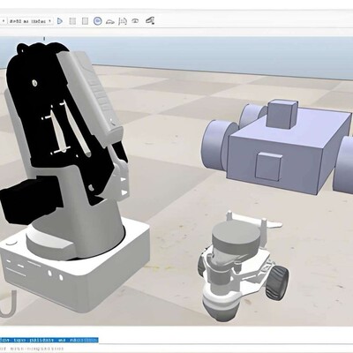353x353 pixels.
Task: Toggle the eye visualization icon
Action: point(135,21)
